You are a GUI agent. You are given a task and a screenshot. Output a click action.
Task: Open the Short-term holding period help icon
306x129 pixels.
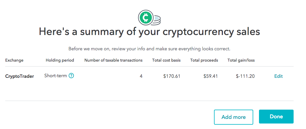[x=71, y=76]
